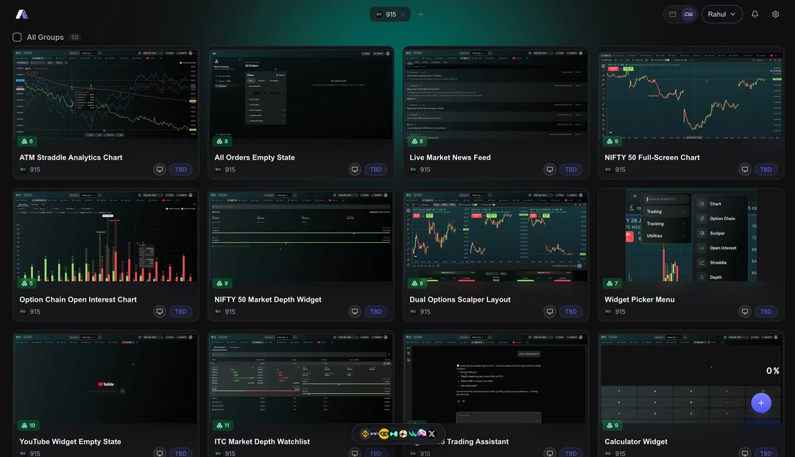Click the 11 count badge on ITC Market Depth thumbnail

224,425
